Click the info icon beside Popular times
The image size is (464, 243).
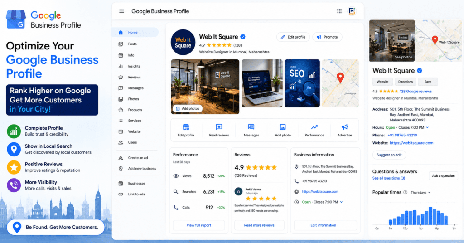pyautogui.click(x=406, y=192)
